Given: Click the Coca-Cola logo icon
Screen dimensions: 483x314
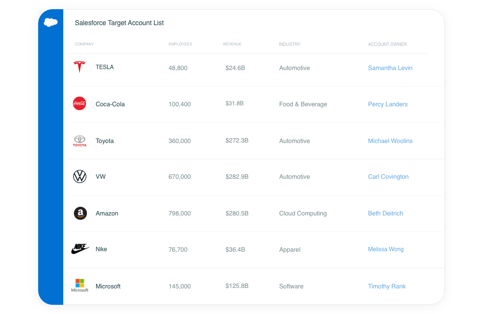Looking at the screenshot, I should tap(80, 103).
